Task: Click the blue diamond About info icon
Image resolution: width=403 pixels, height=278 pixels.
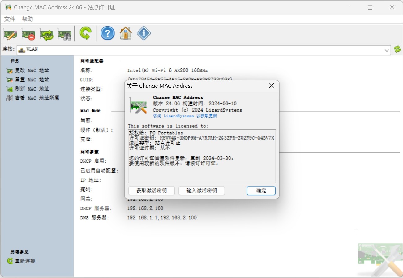Action: point(144,33)
